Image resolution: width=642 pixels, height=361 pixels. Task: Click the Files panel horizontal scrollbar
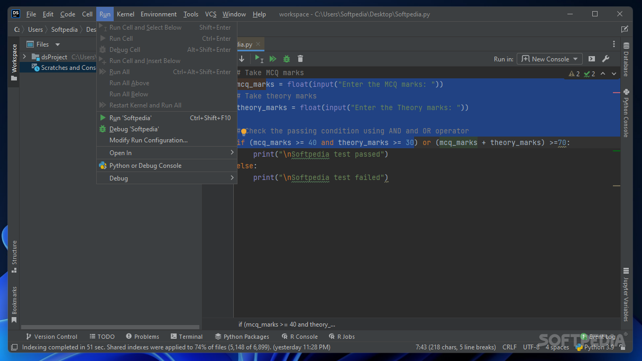(x=110, y=327)
